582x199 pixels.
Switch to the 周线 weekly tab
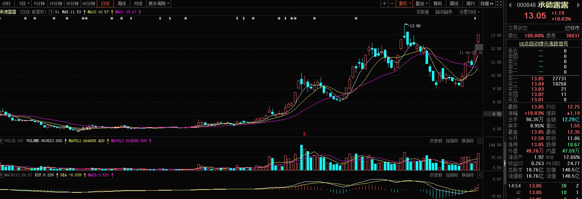coord(121,3)
